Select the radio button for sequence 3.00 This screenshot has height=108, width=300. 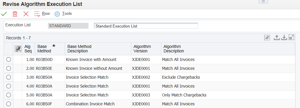[9, 77]
